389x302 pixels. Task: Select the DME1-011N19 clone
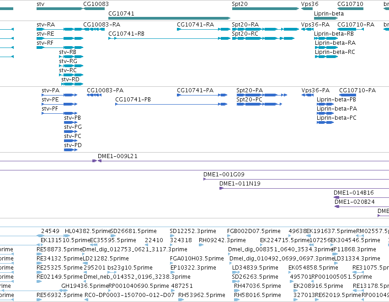pos(304,188)
